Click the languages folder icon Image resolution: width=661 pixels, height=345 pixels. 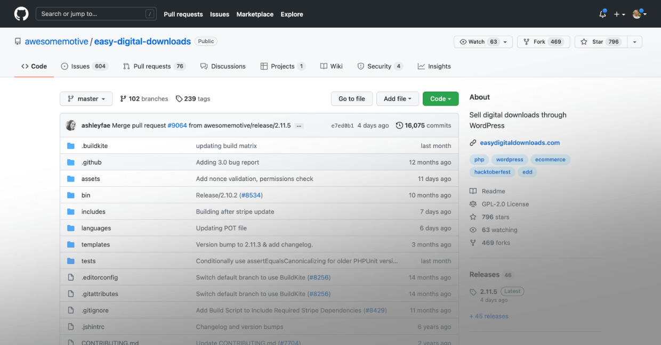click(71, 228)
